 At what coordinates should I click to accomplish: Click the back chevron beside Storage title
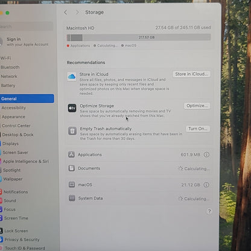tap(66, 13)
